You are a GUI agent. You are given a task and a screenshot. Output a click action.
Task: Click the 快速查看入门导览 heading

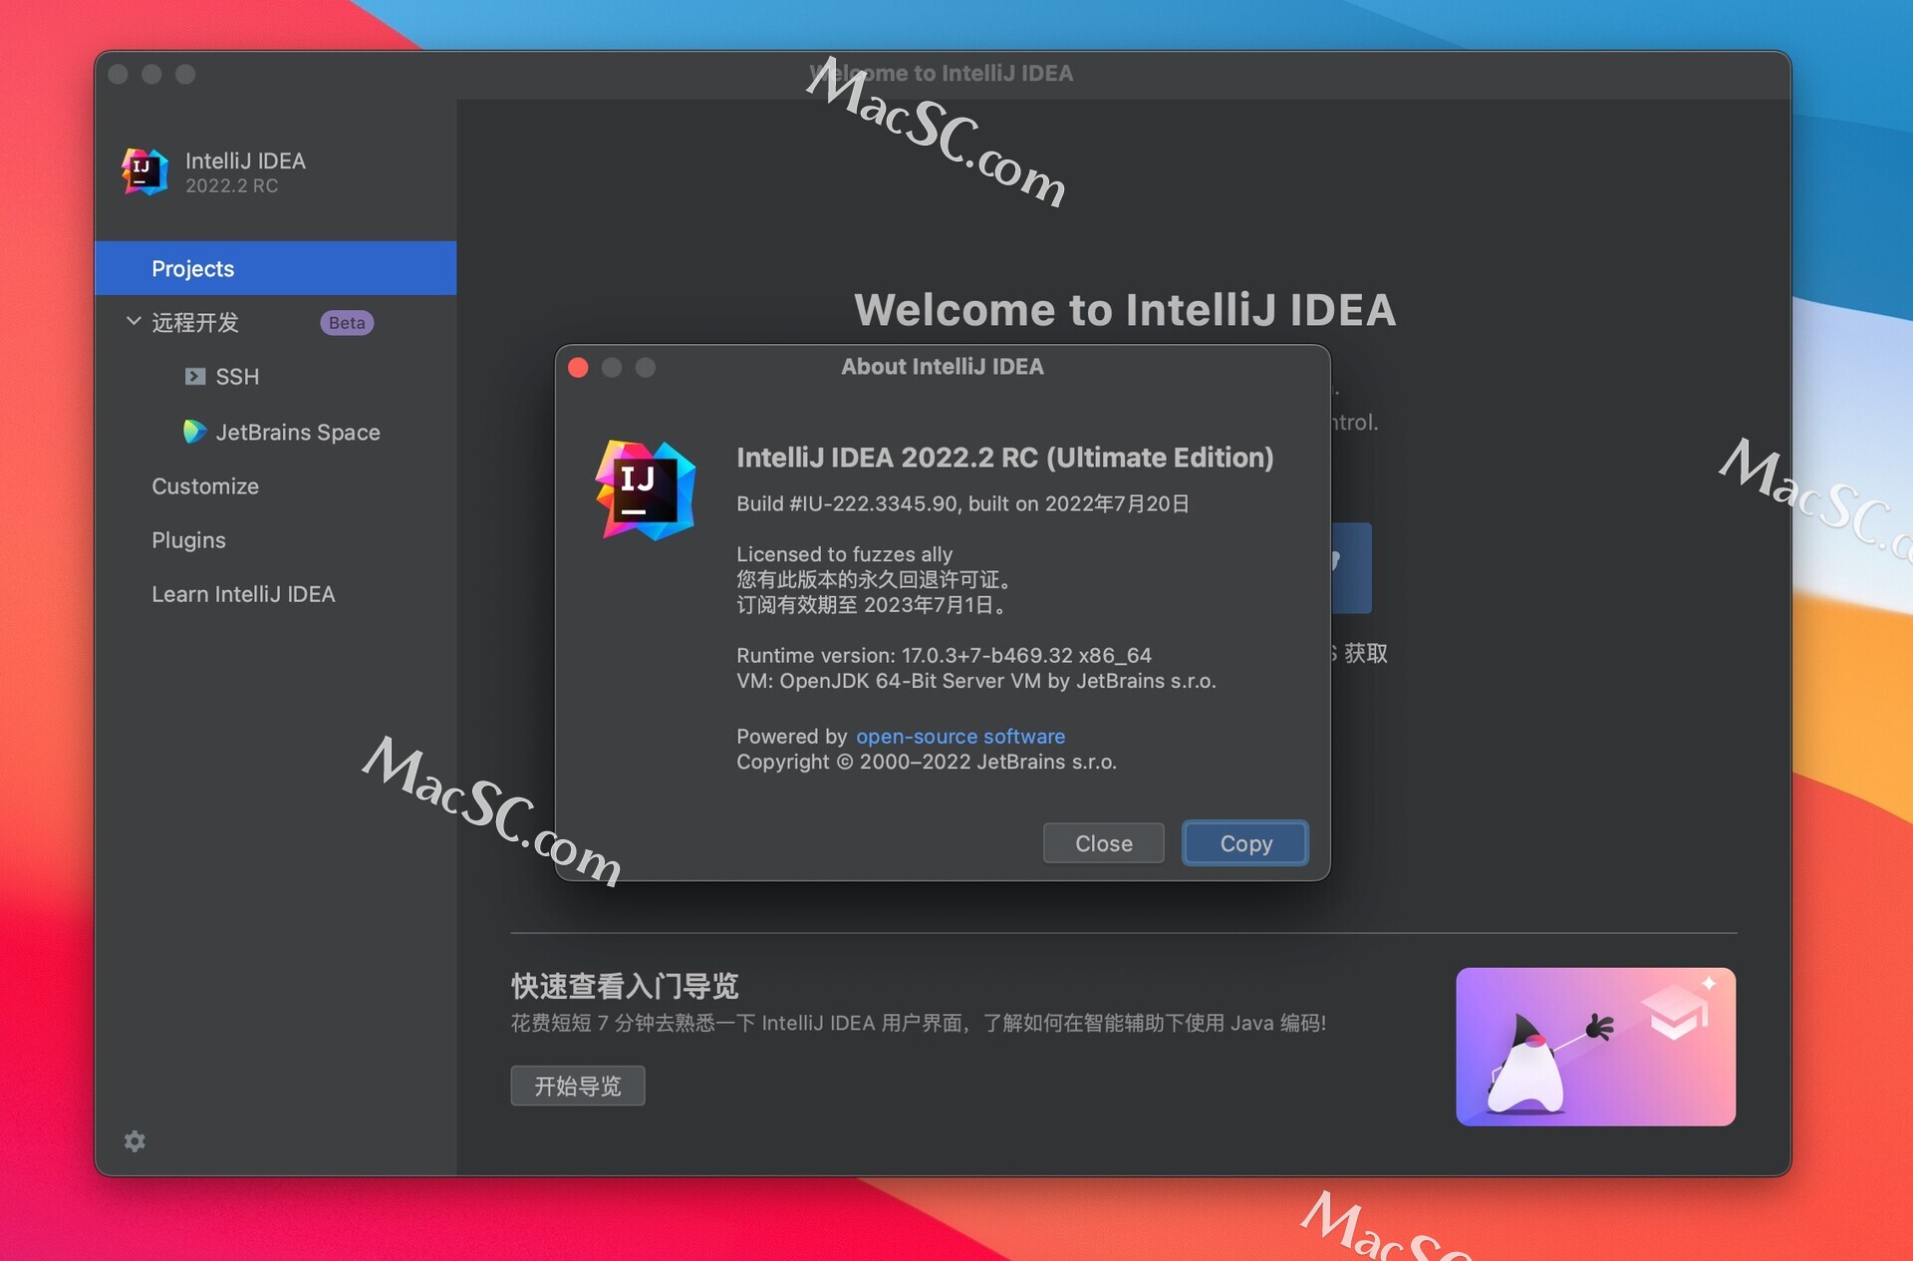click(625, 986)
